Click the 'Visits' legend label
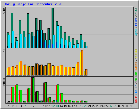The image size is (139, 109). point(136,54)
